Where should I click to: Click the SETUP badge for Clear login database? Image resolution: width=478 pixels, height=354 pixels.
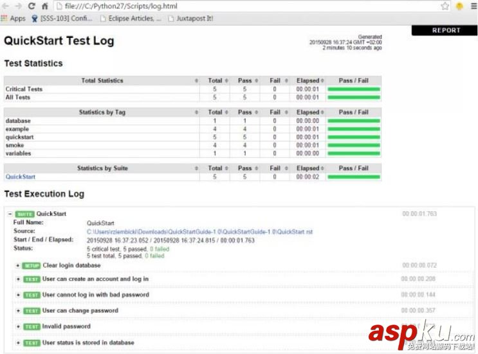point(32,266)
